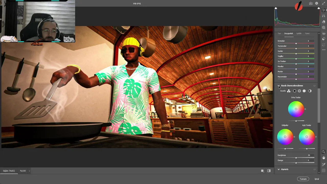Image resolution: width=327 pixels, height=184 pixels.
Task: Select the Red Eye removal tool
Action: pos(324,33)
